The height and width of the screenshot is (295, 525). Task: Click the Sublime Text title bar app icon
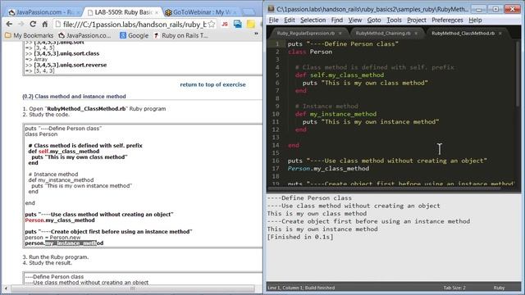pyautogui.click(x=271, y=9)
